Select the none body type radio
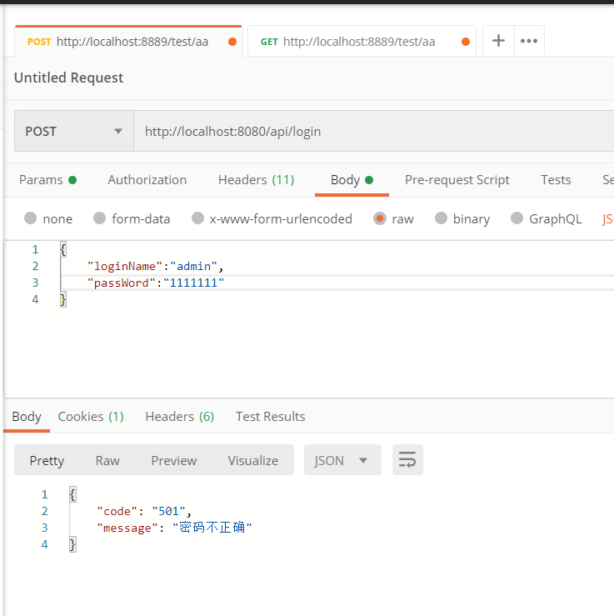Image resolution: width=614 pixels, height=616 pixels. tap(30, 218)
